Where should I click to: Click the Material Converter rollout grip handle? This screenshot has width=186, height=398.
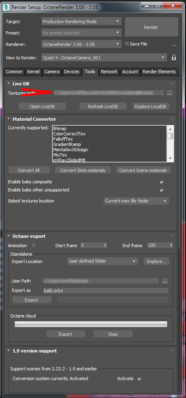coord(172,119)
